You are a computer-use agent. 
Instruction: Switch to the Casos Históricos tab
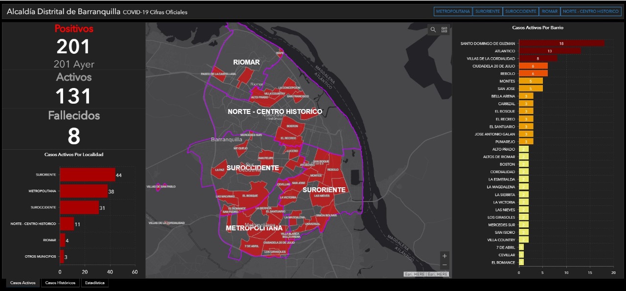[x=60, y=283]
